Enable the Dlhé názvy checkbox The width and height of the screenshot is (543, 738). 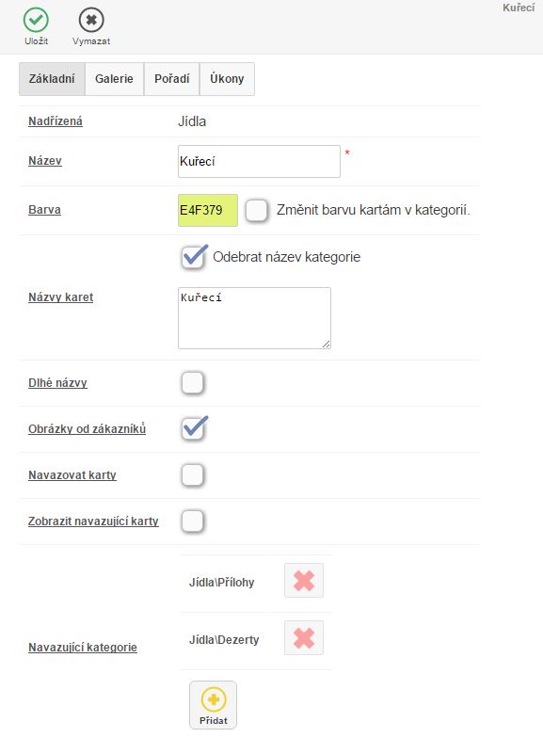click(193, 382)
